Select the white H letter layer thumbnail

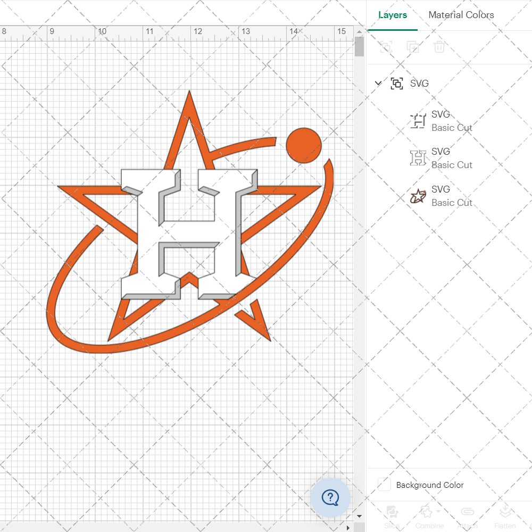click(418, 158)
